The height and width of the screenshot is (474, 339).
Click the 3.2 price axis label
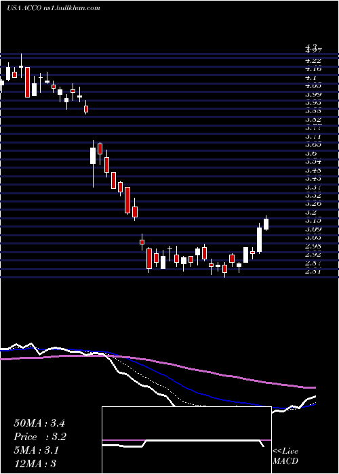pyautogui.click(x=311, y=212)
